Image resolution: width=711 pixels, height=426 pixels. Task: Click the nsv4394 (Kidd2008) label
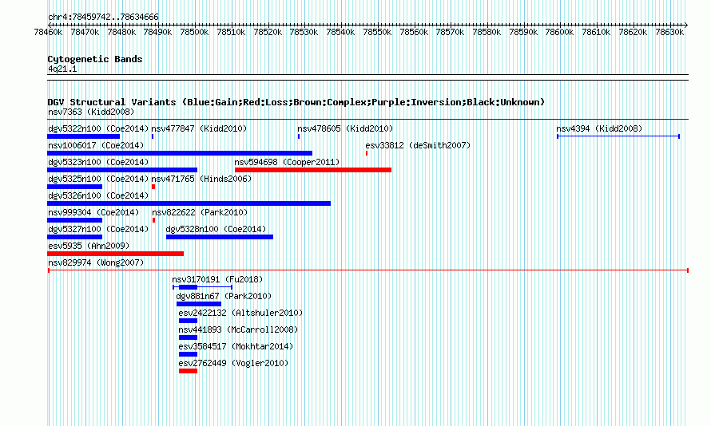tap(599, 128)
